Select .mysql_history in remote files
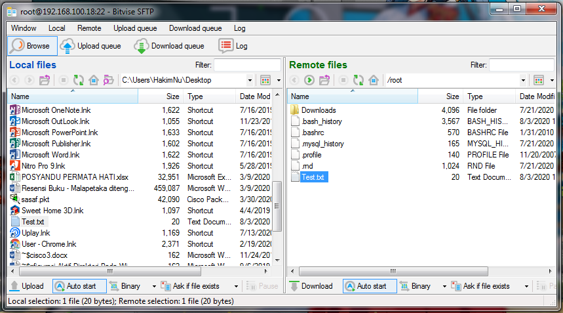The width and height of the screenshot is (563, 313). (323, 144)
